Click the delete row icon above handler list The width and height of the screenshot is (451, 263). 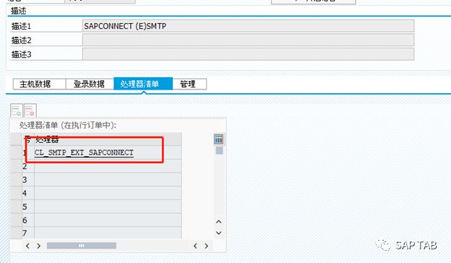tap(30, 111)
